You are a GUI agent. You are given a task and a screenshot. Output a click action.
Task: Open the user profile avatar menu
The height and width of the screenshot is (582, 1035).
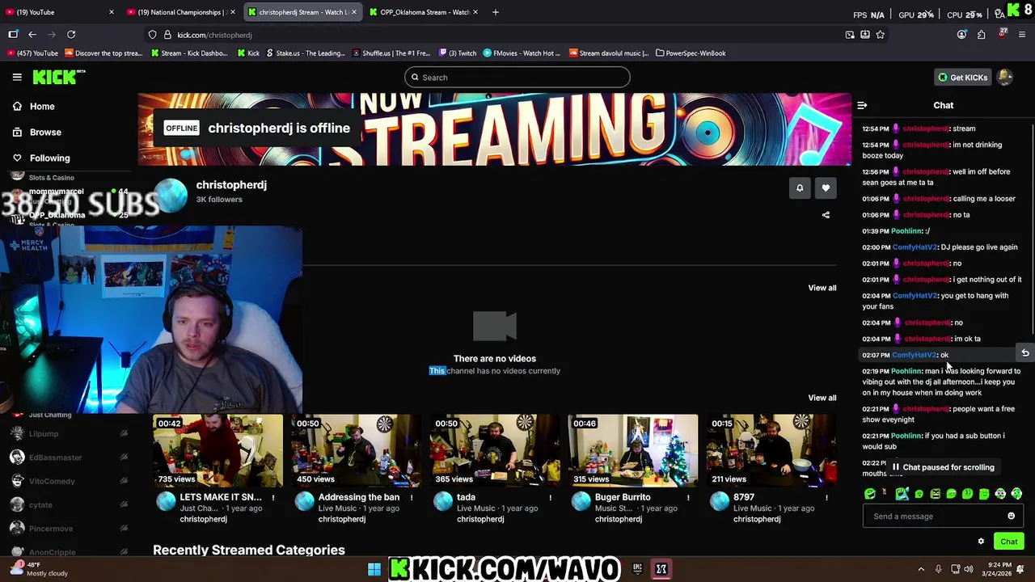tap(1005, 77)
